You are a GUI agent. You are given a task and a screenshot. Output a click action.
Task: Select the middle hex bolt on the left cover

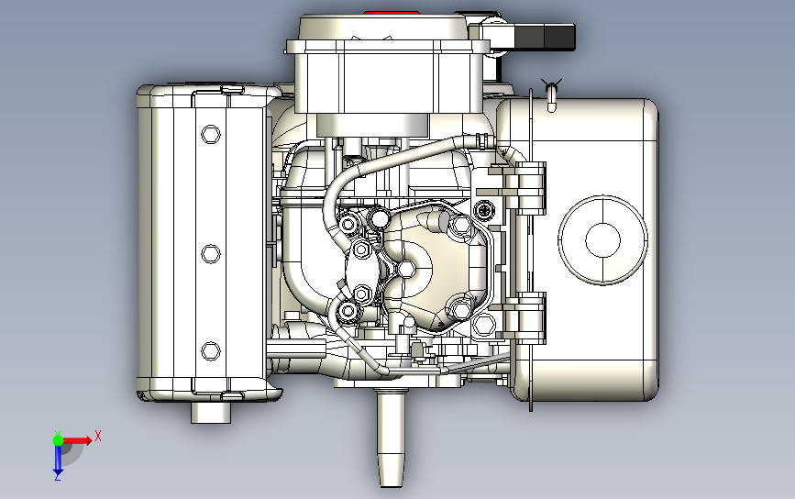[x=211, y=253]
